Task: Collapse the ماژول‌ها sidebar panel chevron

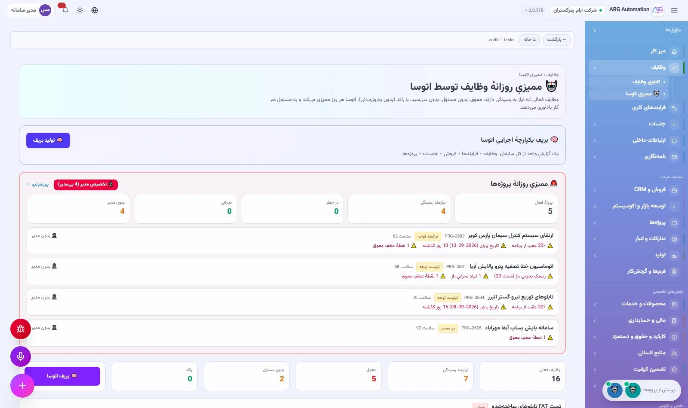Action: (595, 30)
